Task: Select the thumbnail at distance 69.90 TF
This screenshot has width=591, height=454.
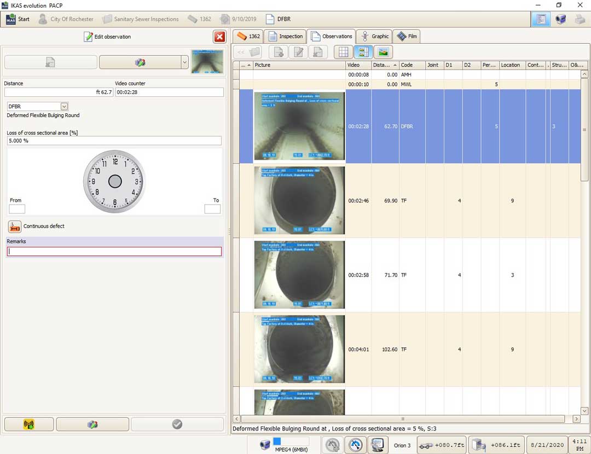Action: 299,200
